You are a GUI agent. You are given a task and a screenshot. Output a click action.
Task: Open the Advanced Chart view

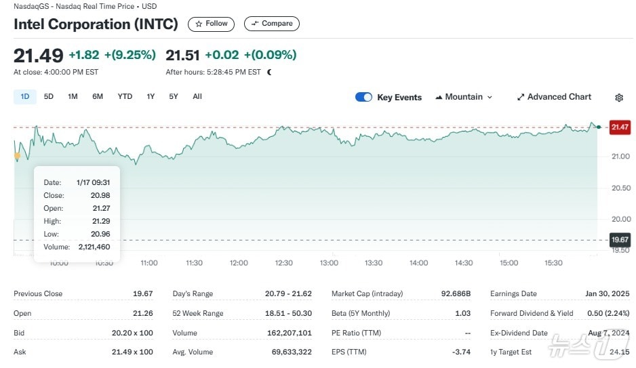click(x=553, y=97)
